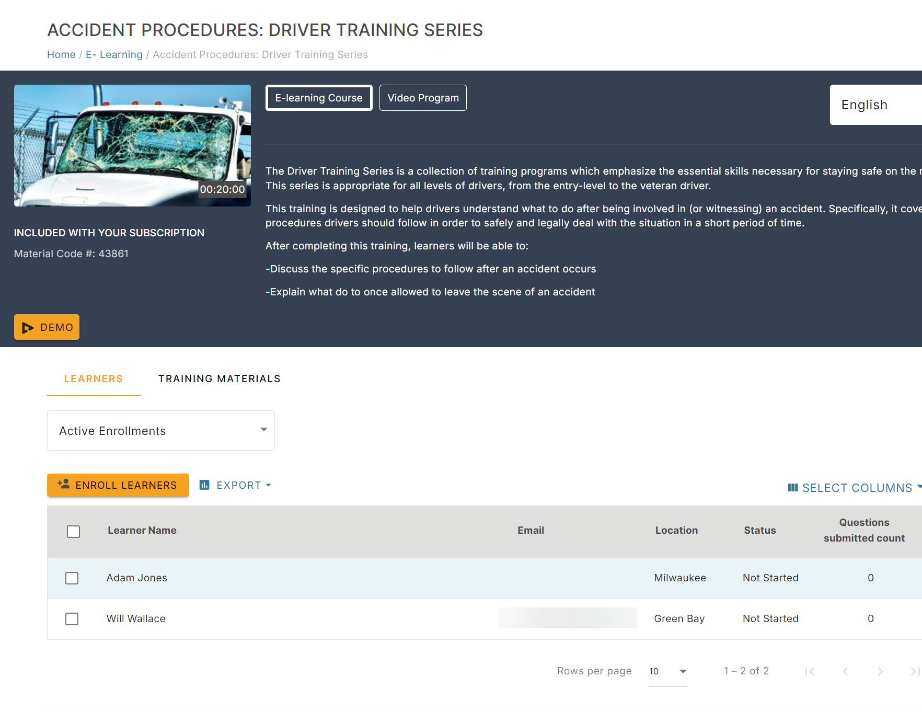Sort by Questions submitted count header
Viewport: 922px width, 712px height.
864,530
